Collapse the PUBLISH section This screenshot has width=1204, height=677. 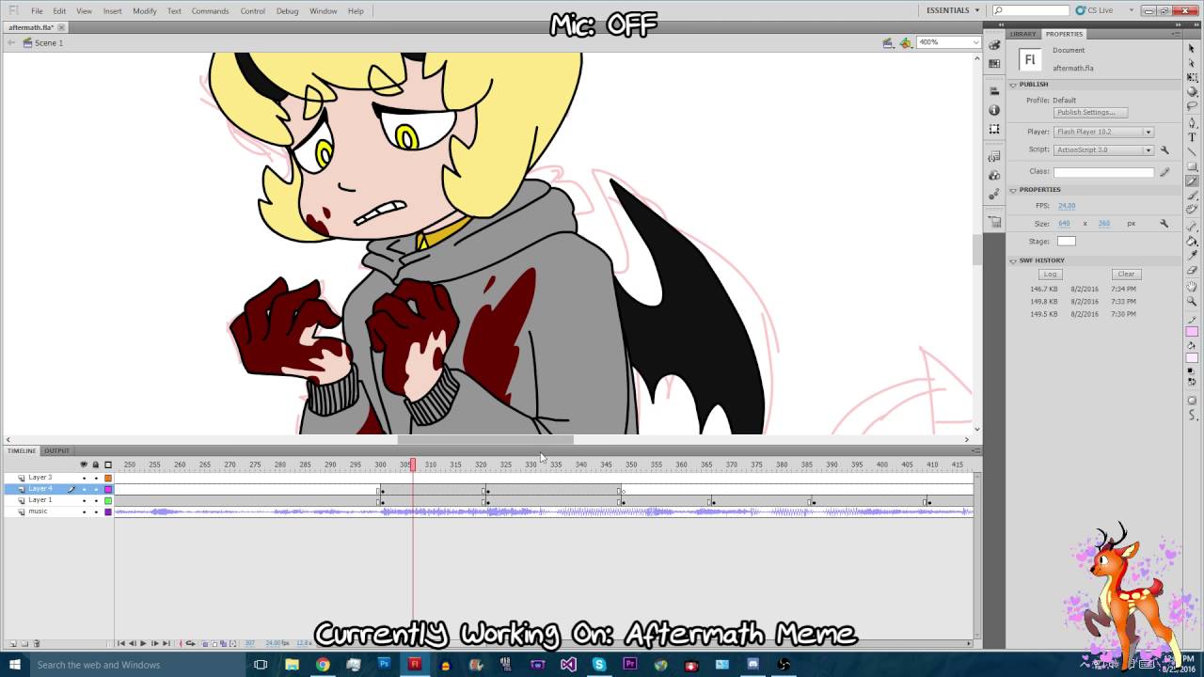click(1013, 85)
